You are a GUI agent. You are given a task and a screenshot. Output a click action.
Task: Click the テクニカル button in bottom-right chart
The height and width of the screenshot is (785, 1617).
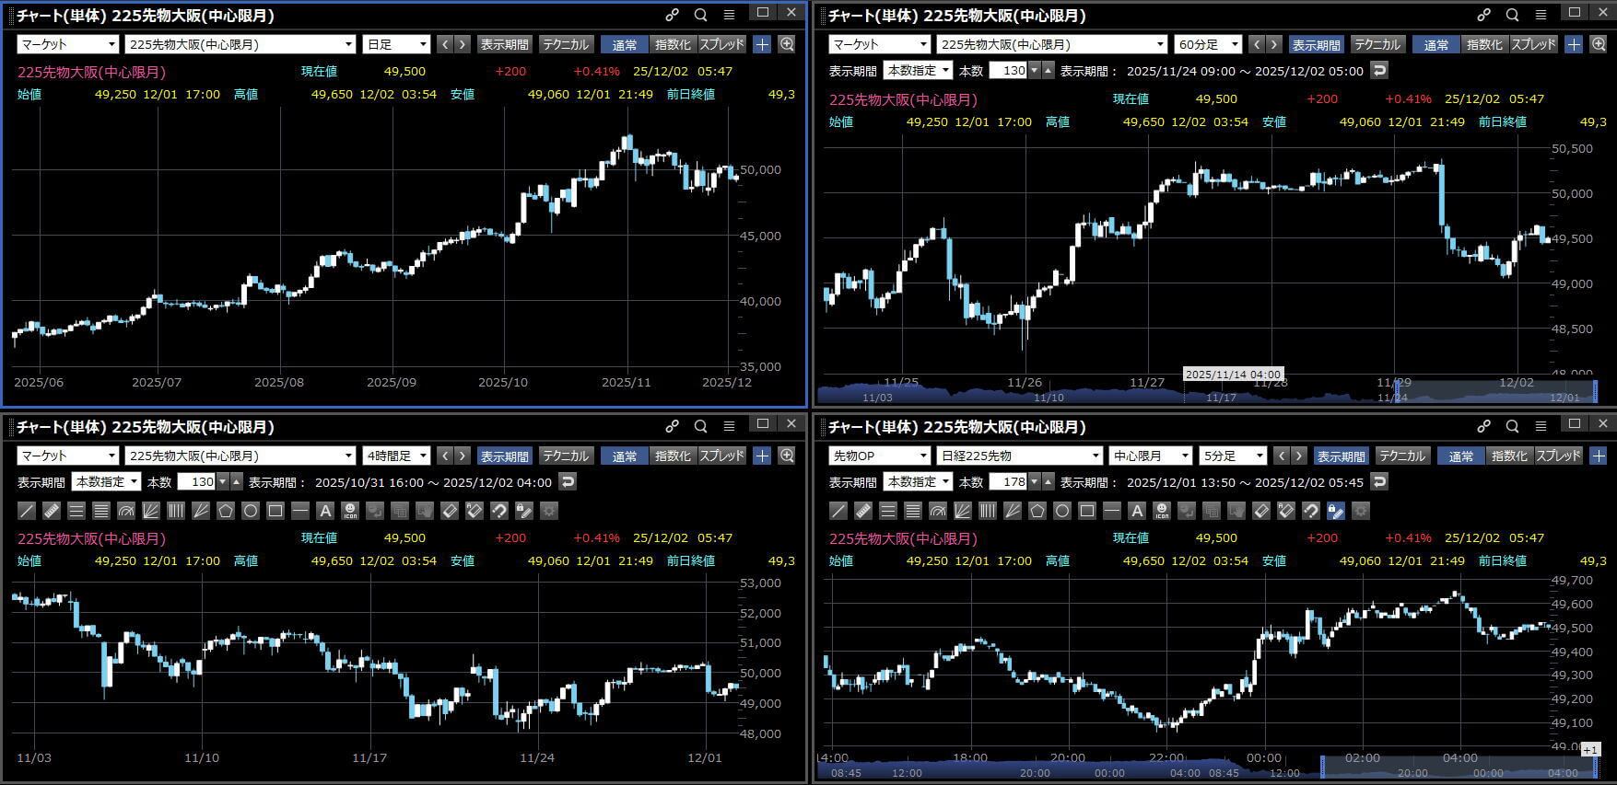(x=1401, y=456)
